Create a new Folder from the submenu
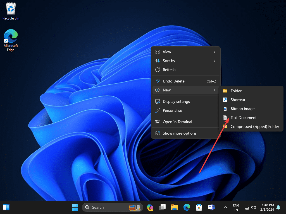 pos(251,91)
